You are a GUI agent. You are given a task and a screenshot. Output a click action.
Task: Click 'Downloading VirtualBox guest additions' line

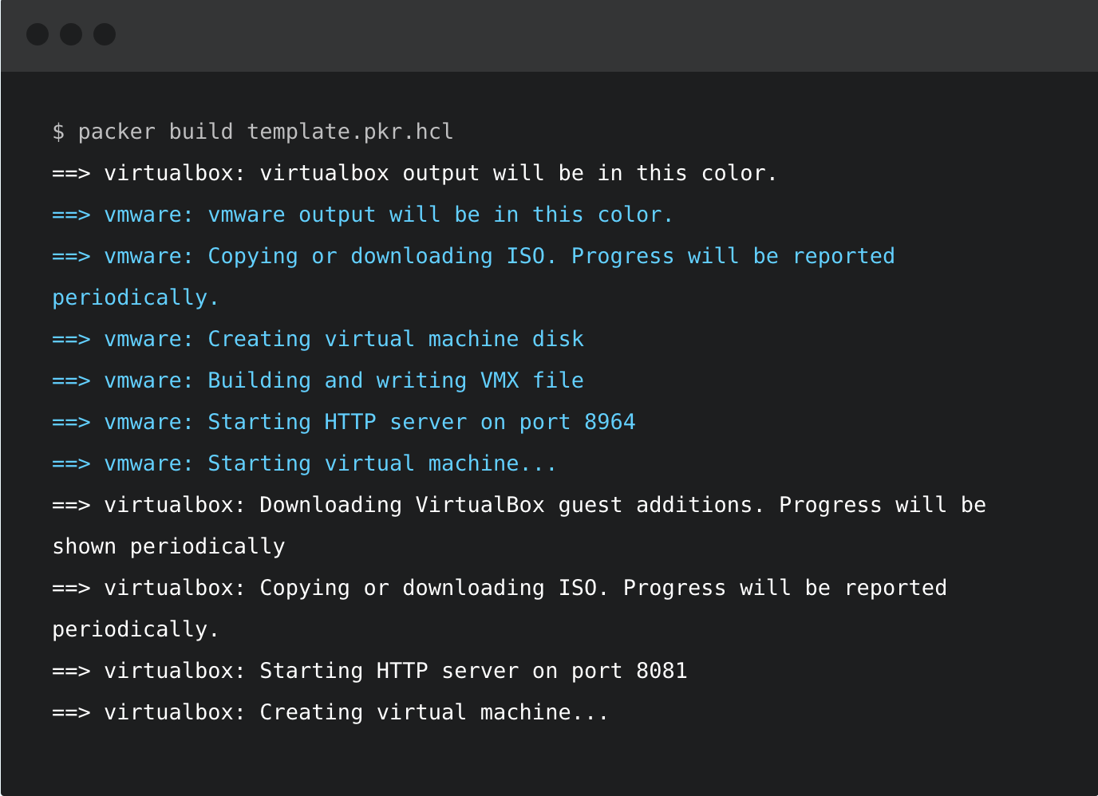(x=519, y=505)
